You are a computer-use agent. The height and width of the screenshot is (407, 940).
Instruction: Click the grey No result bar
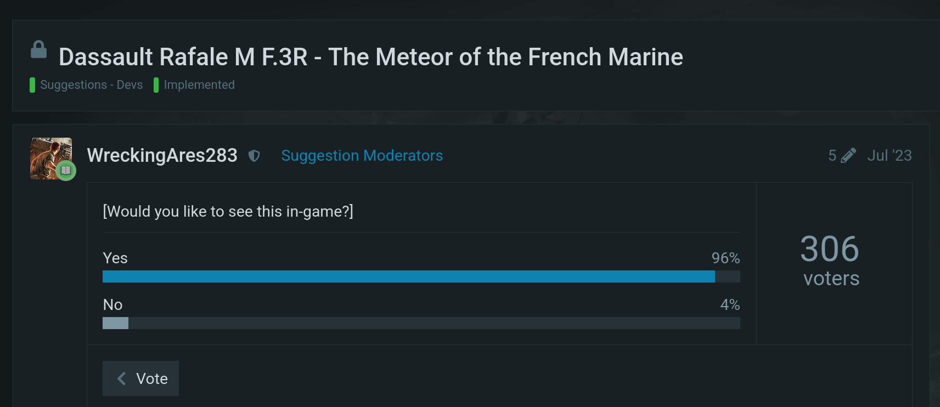(115, 323)
